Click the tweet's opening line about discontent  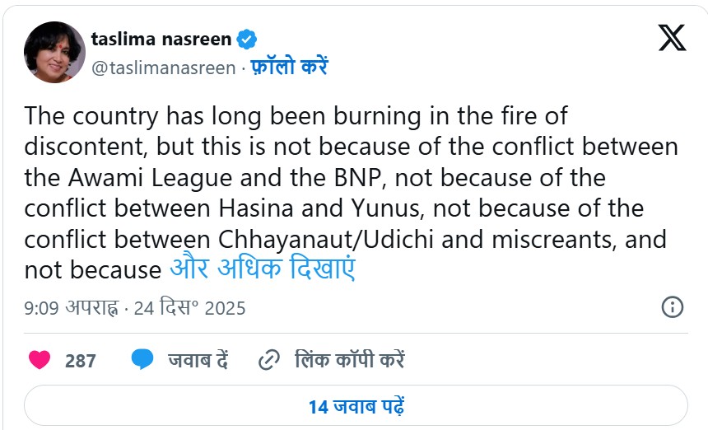tap(296, 115)
